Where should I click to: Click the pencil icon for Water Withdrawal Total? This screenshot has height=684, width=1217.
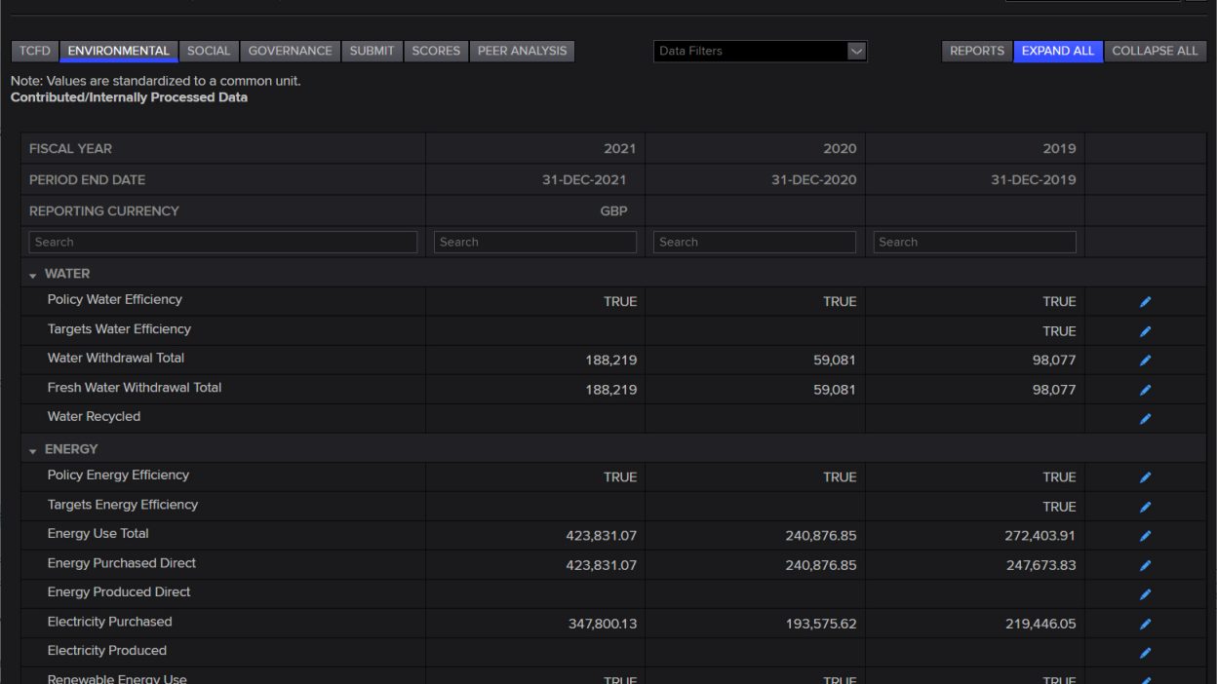pyautogui.click(x=1144, y=360)
